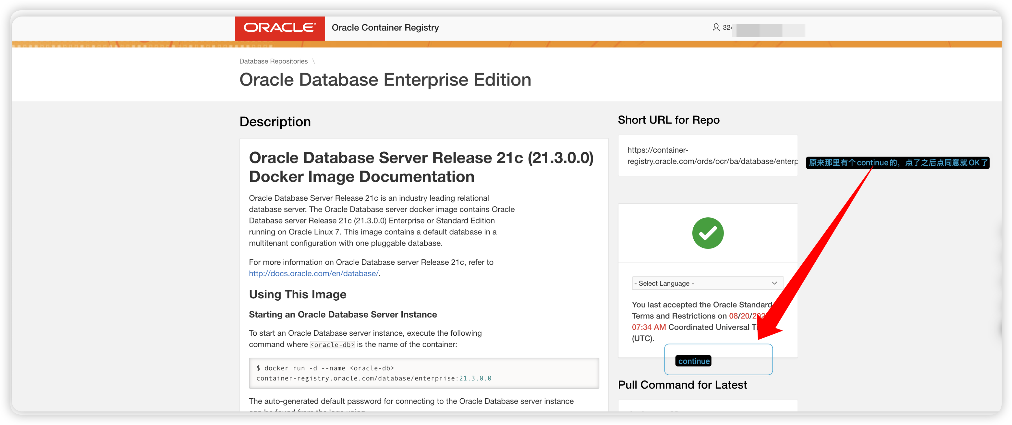This screenshot has width=1012, height=425.
Task: Click Oracle Container Registry title
Action: pyautogui.click(x=385, y=28)
